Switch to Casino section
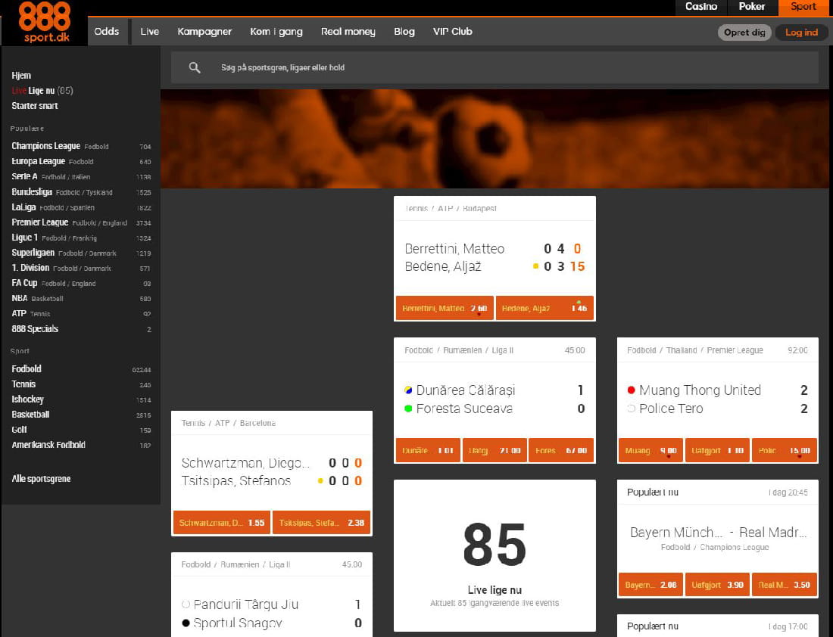Image resolution: width=833 pixels, height=637 pixels. point(701,7)
